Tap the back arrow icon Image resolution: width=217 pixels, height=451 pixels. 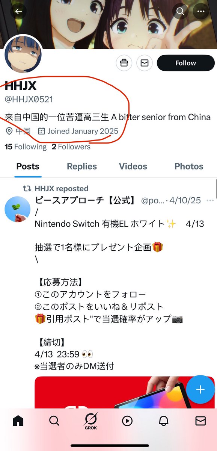point(19,11)
